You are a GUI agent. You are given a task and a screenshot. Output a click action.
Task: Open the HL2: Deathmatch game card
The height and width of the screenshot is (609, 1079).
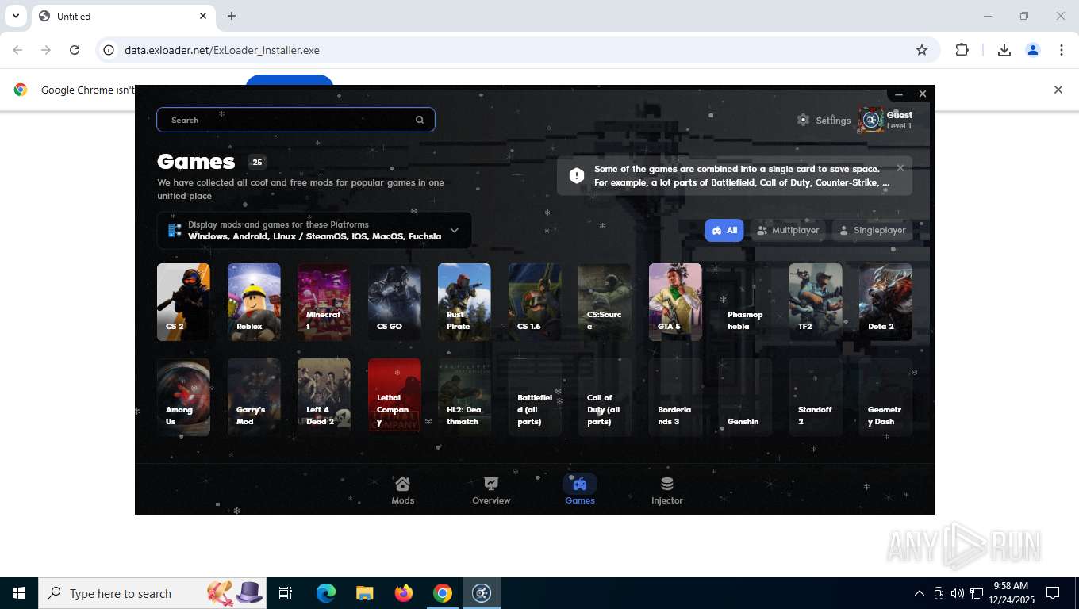464,396
